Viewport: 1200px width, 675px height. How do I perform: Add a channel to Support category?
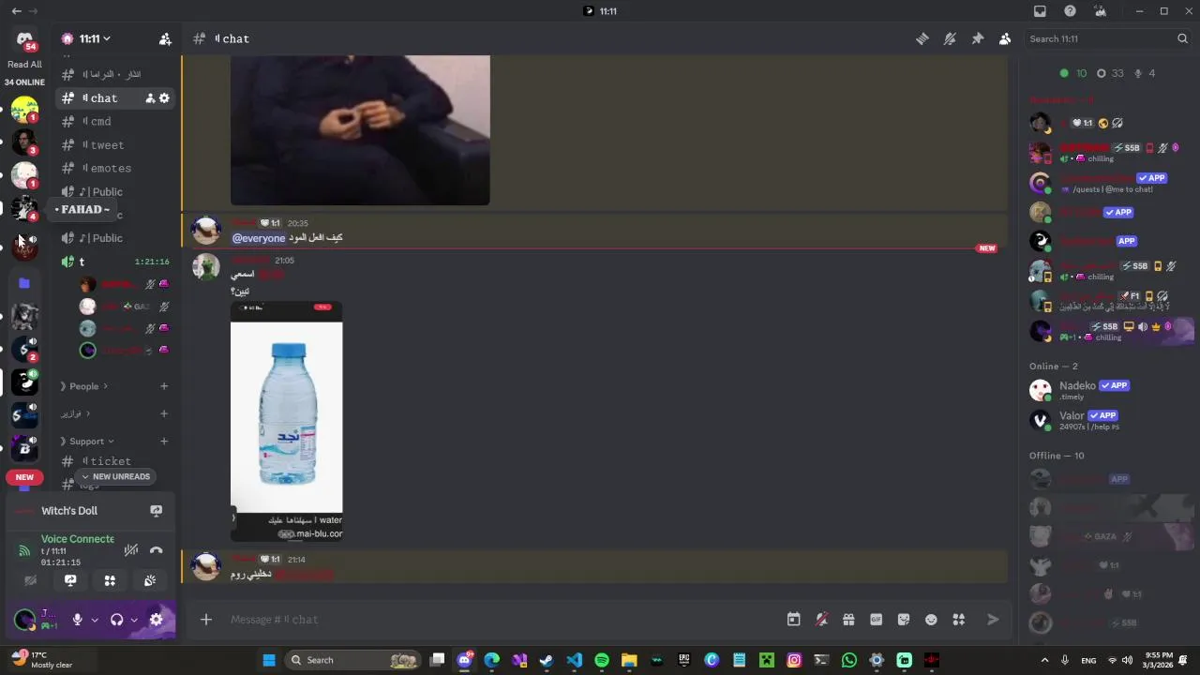(x=164, y=442)
